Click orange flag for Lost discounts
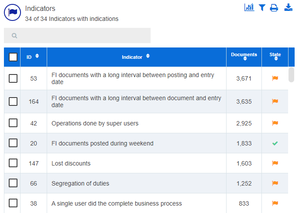299x213 pixels. (x=275, y=163)
